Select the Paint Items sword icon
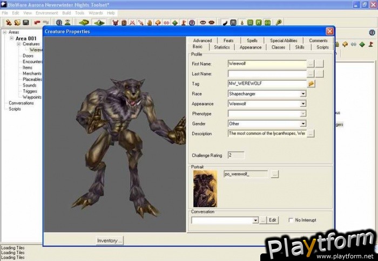The height and width of the screenshot is (261, 378). click(141, 23)
